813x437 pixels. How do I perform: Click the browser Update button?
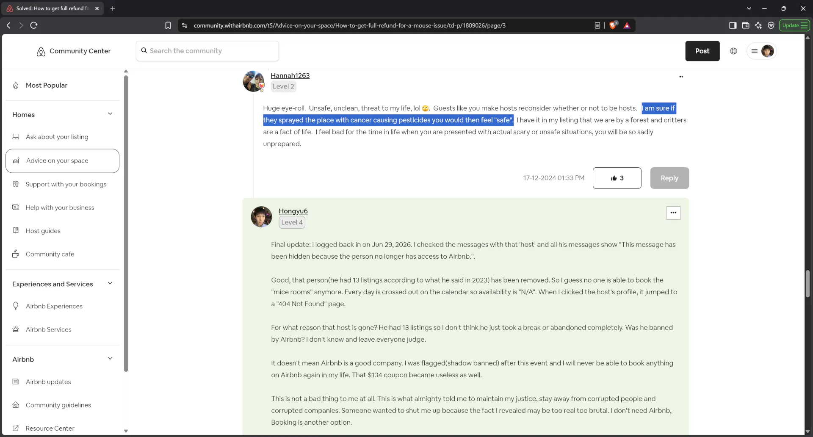click(x=794, y=25)
